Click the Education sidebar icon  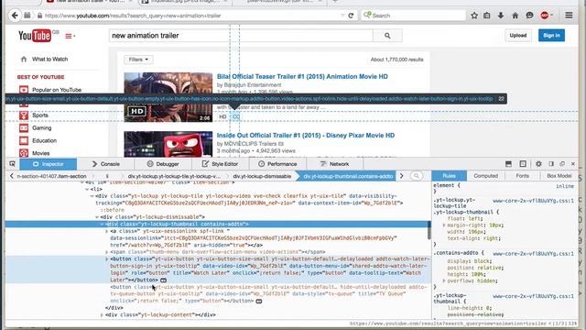coord(24,140)
